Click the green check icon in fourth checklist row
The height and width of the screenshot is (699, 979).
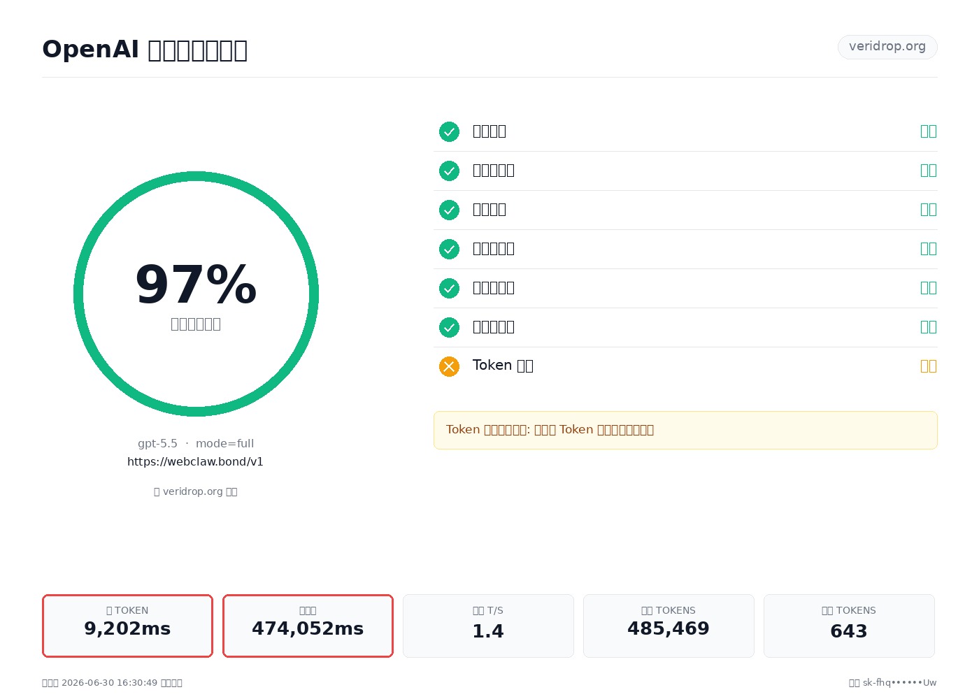(x=449, y=249)
